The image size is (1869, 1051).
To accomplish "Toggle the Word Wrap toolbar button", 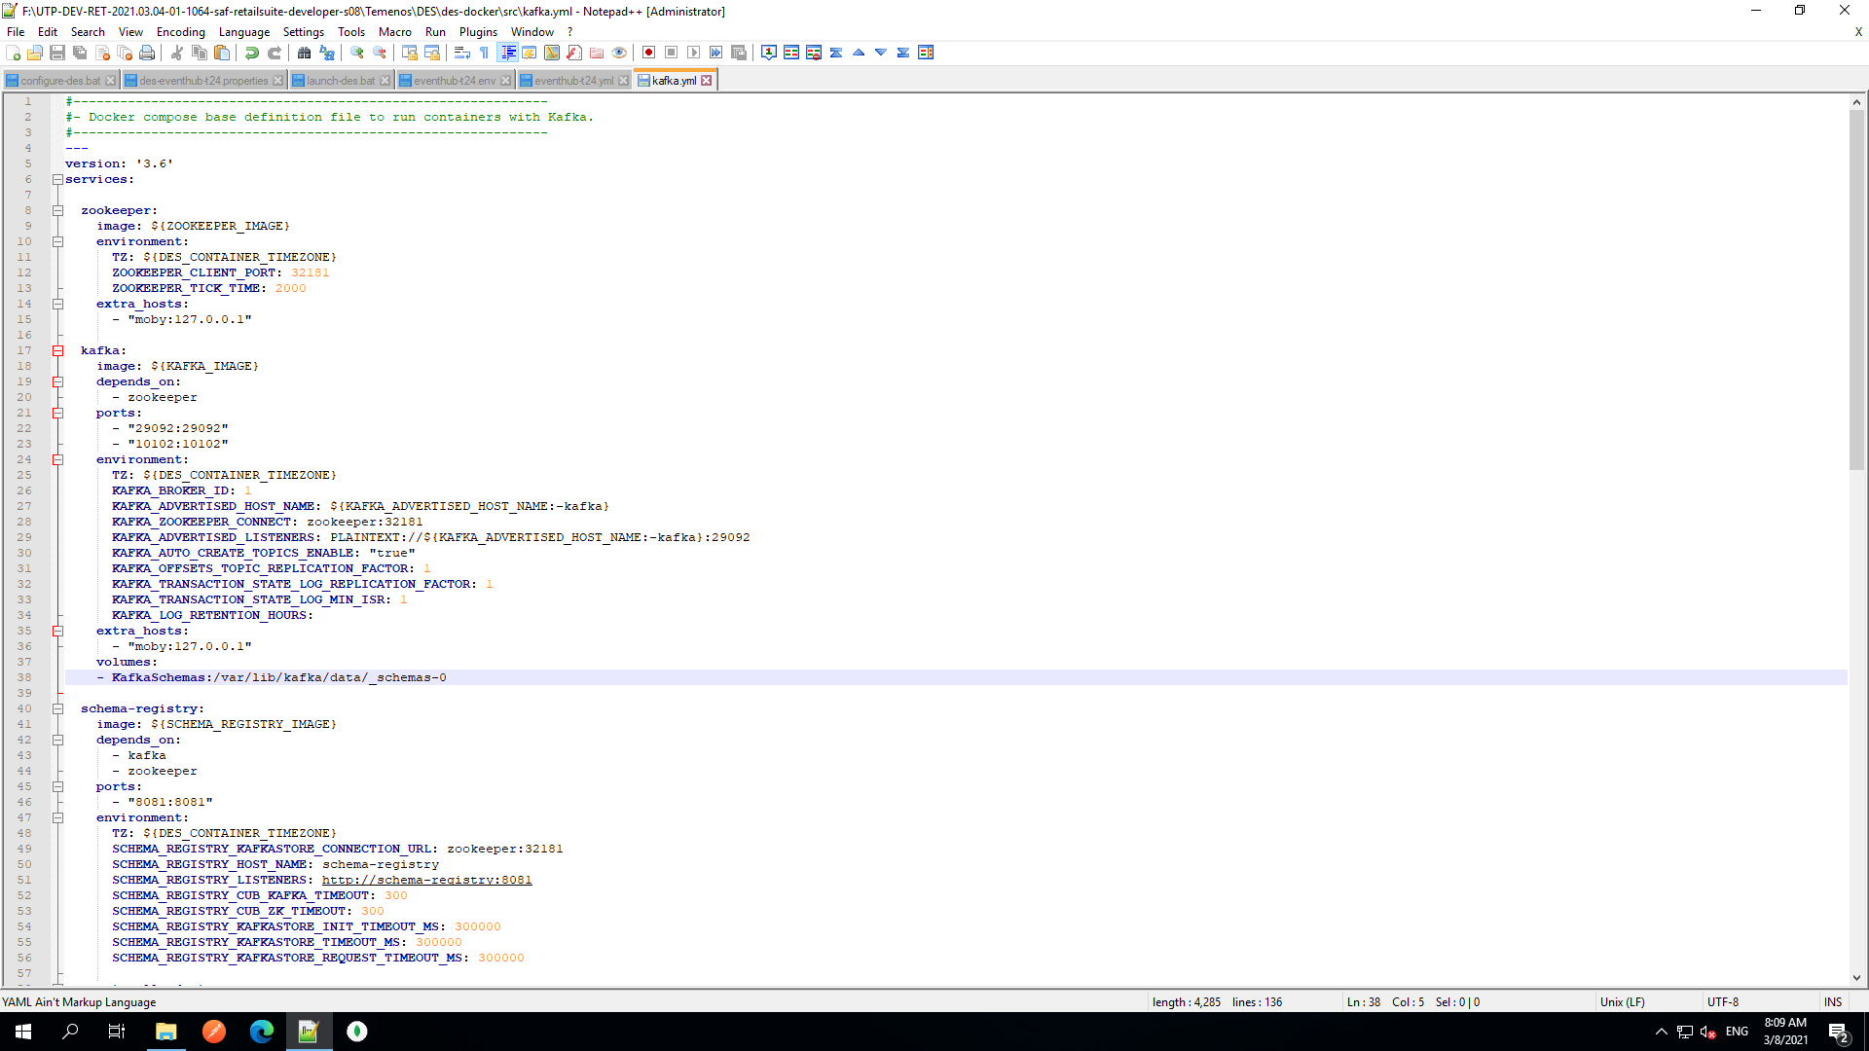I will (462, 53).
